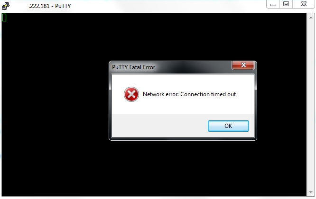
Task: Click the green terminal cursor block
Action: (x=4, y=18)
